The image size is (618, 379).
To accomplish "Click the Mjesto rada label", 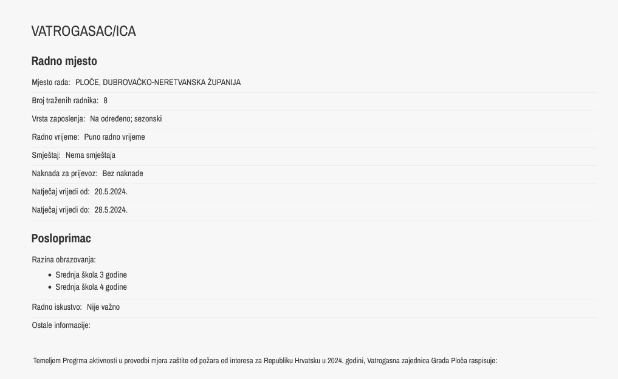I will pyautogui.click(x=51, y=83).
